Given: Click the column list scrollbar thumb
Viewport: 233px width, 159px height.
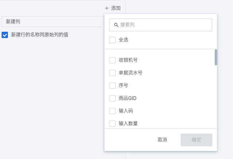Looking at the screenshot, I should click(216, 57).
